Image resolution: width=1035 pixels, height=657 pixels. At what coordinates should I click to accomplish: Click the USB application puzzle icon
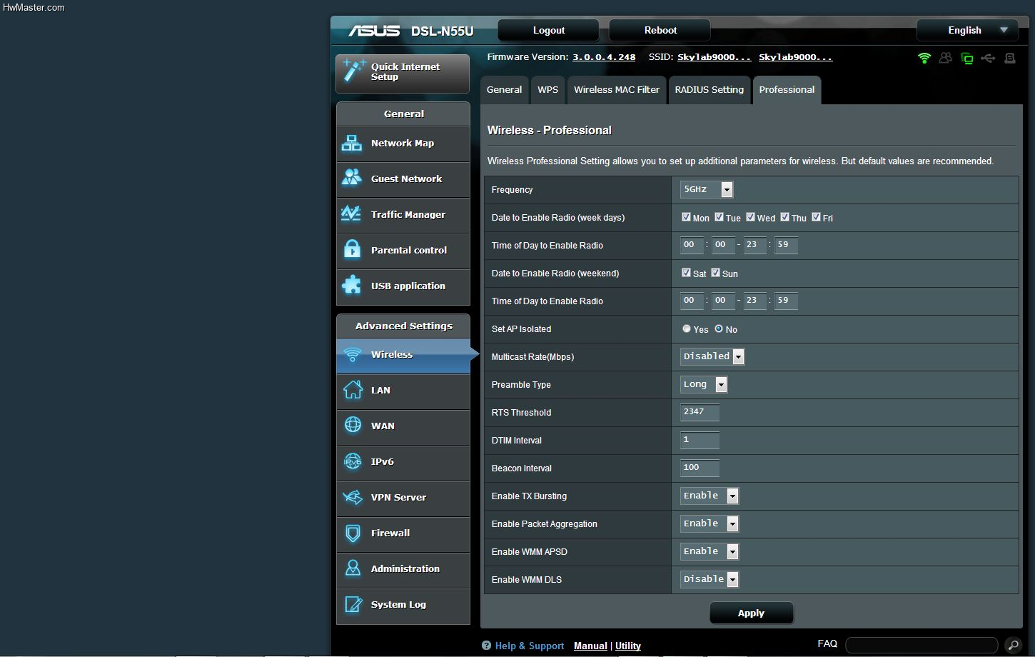coord(352,285)
